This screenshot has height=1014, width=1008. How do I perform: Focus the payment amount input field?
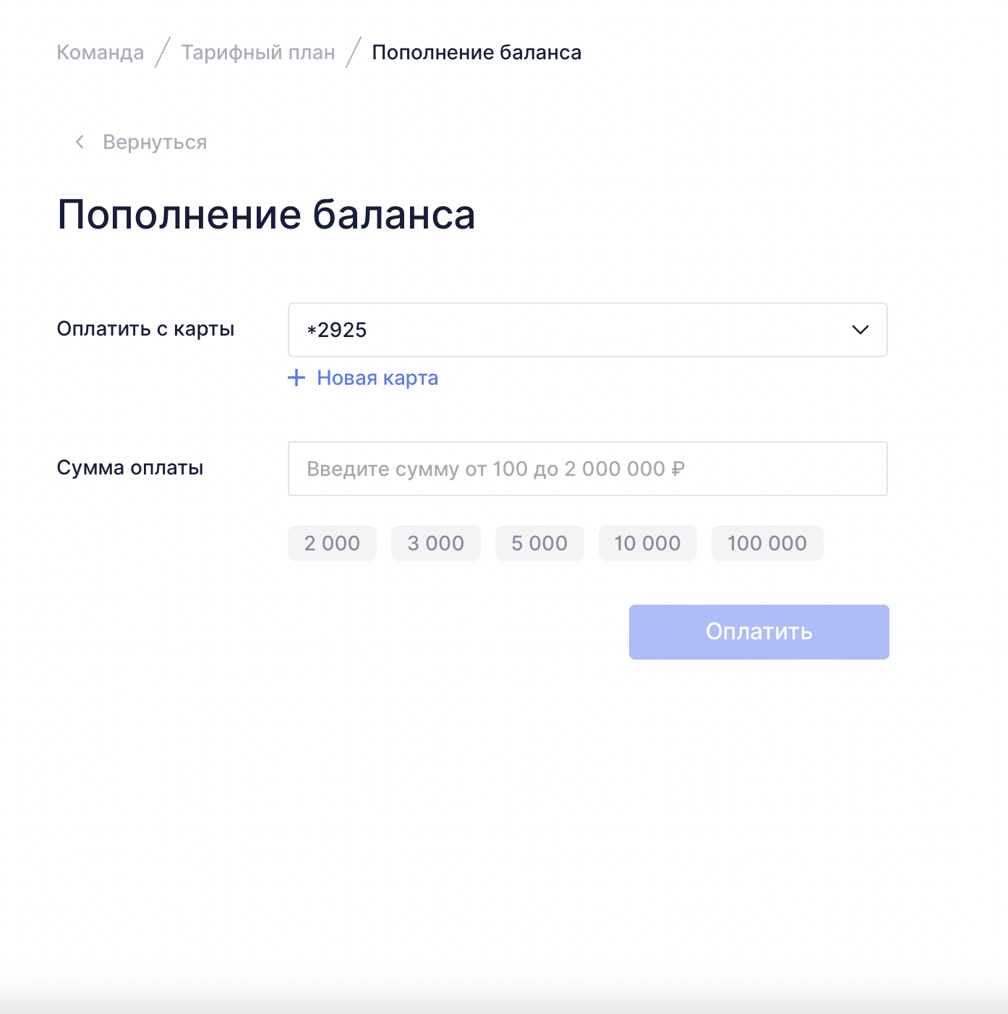pyautogui.click(x=587, y=469)
